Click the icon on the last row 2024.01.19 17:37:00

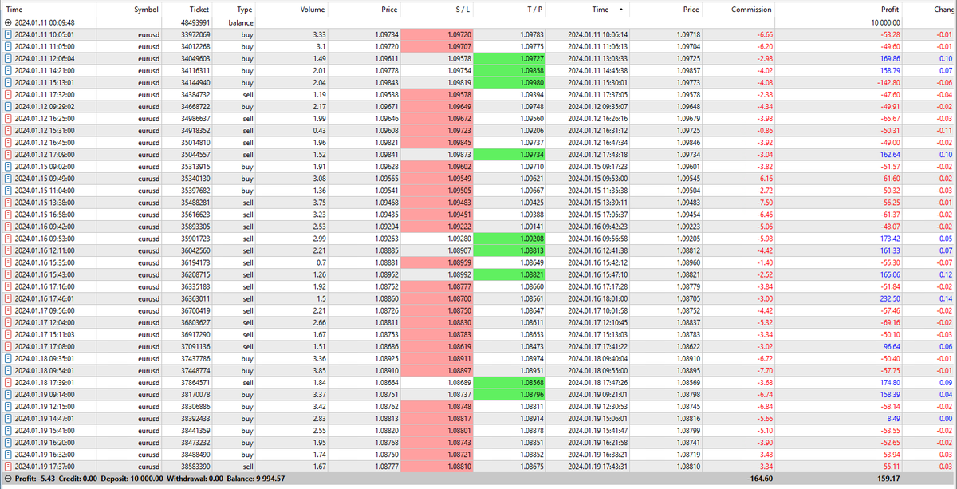pyautogui.click(x=8, y=465)
